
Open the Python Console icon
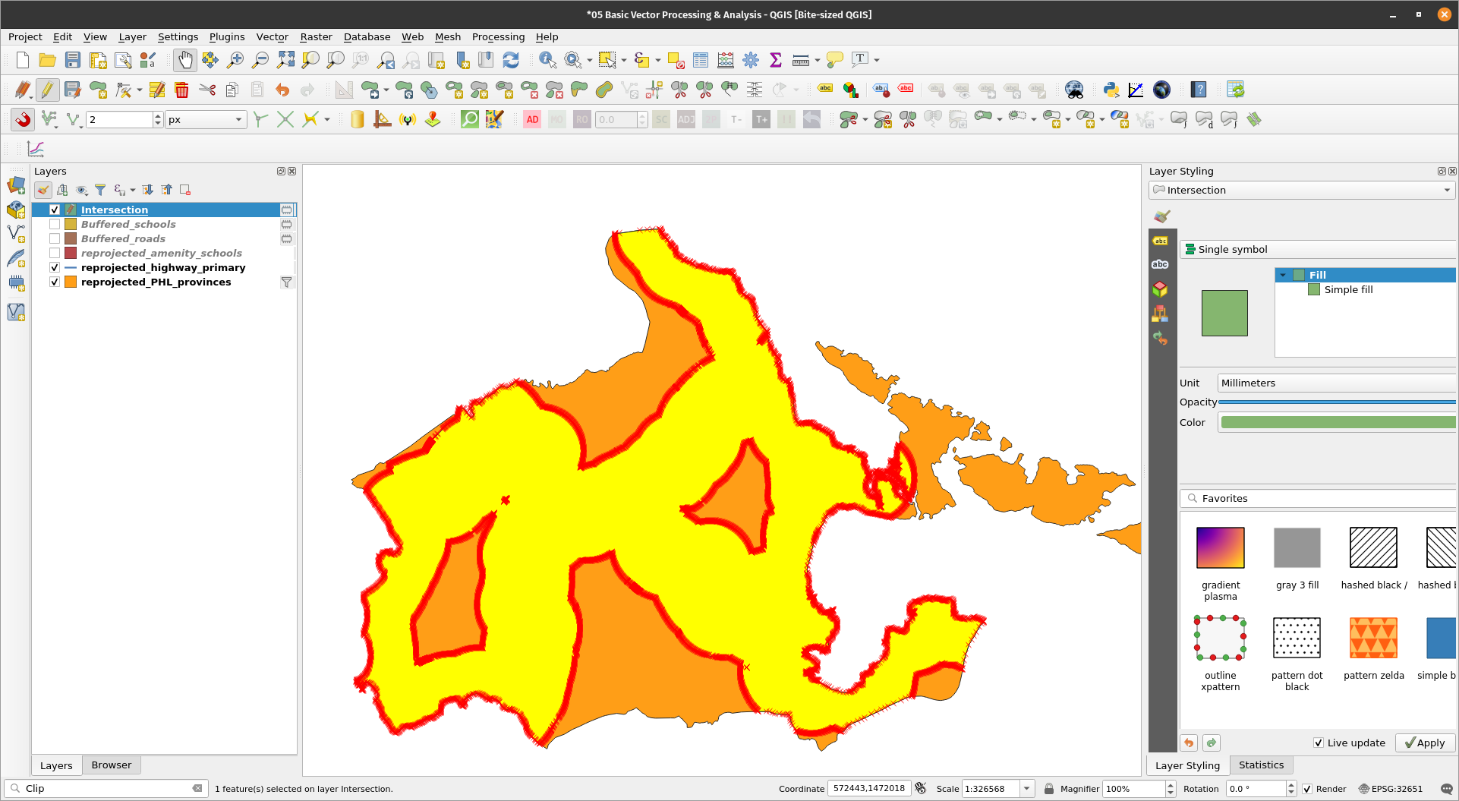[x=1111, y=90]
